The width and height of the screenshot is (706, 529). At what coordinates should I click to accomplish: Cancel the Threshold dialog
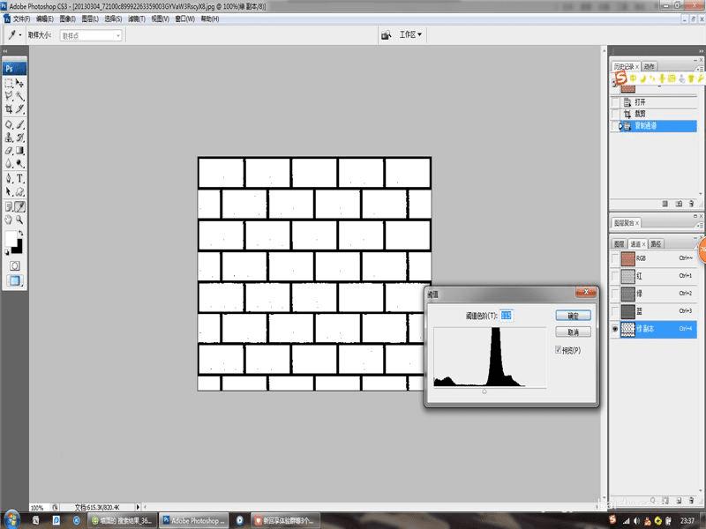(x=573, y=332)
